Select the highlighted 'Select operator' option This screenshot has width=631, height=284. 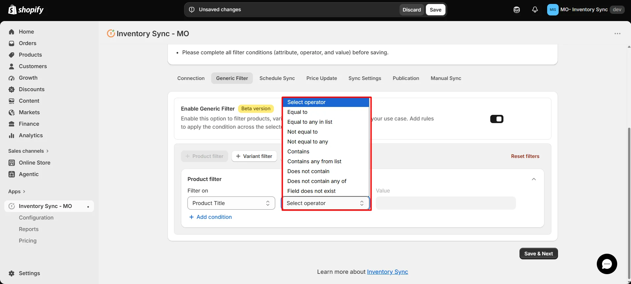pyautogui.click(x=326, y=102)
